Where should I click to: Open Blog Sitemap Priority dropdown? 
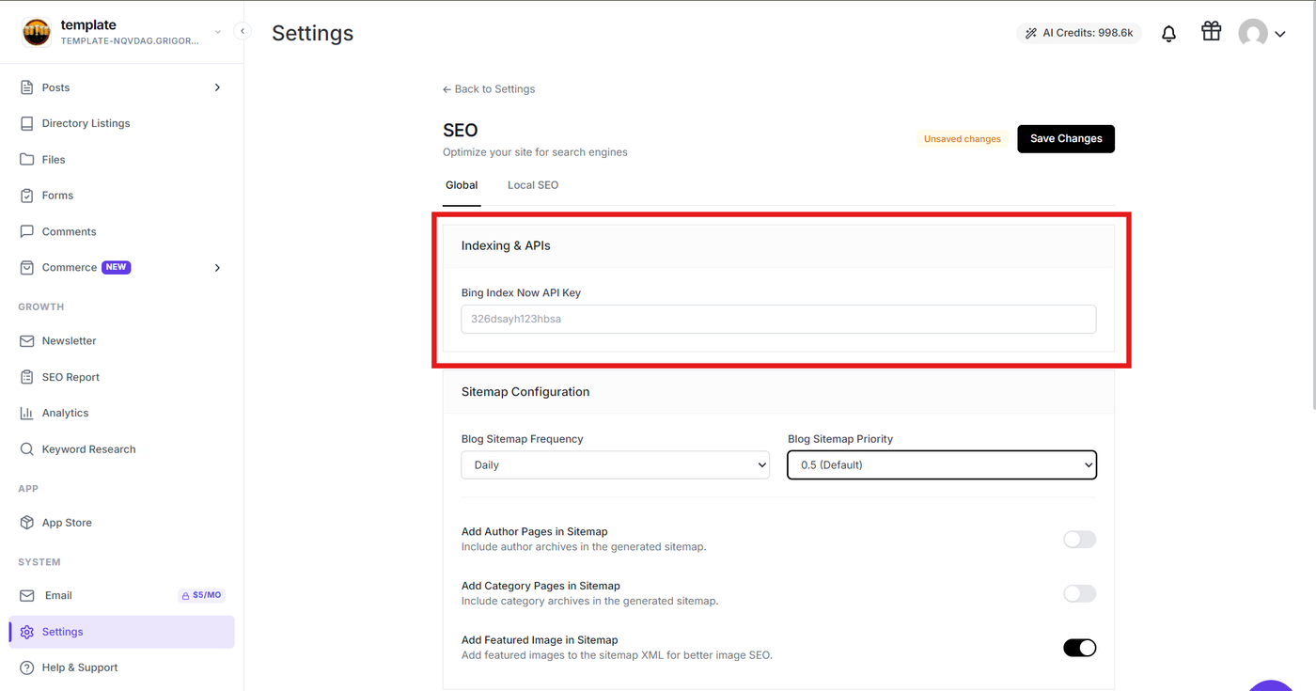click(x=942, y=464)
